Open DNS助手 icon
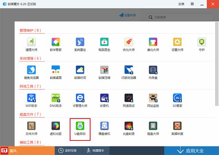This screenshot has width=219, height=155. click(55, 98)
